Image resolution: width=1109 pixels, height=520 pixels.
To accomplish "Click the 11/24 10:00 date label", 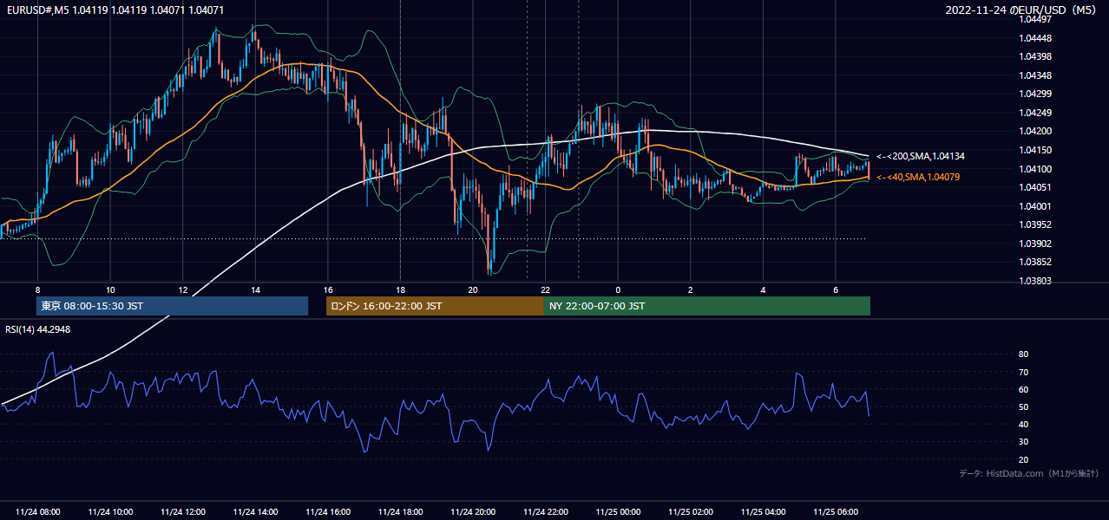I will point(110,512).
